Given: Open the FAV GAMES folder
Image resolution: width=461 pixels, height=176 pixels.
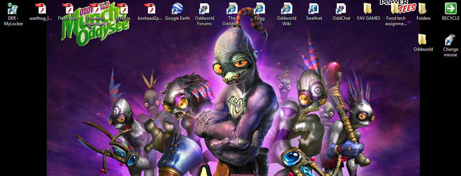Looking at the screenshot, I should [368, 9].
